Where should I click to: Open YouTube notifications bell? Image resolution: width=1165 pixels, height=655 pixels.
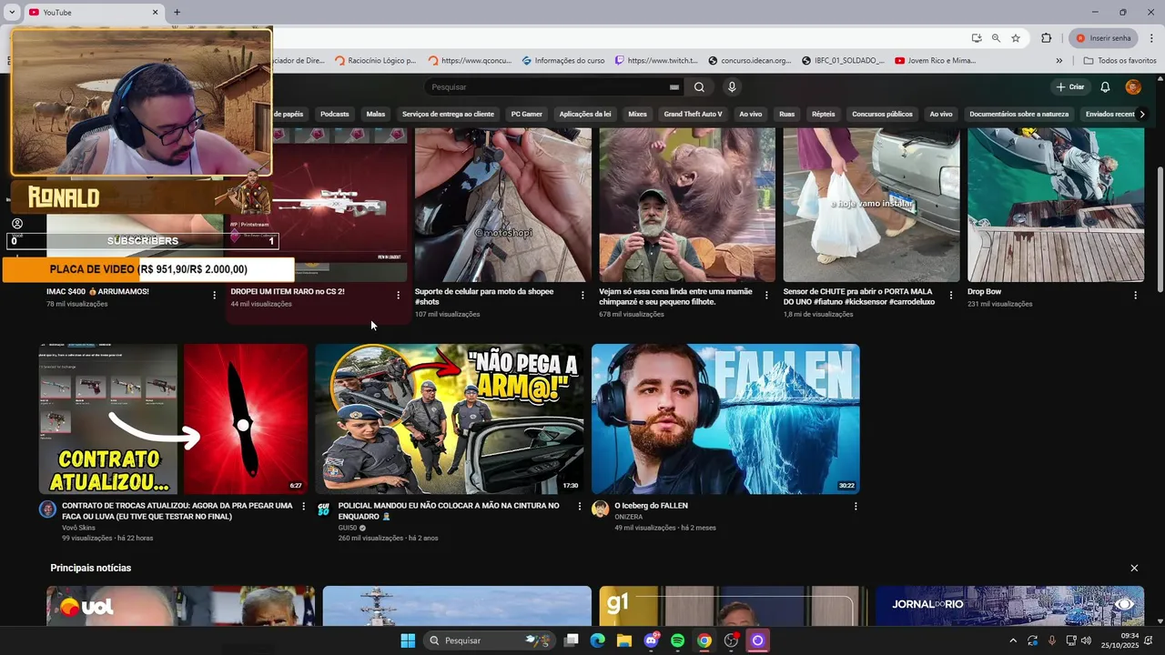1105,87
